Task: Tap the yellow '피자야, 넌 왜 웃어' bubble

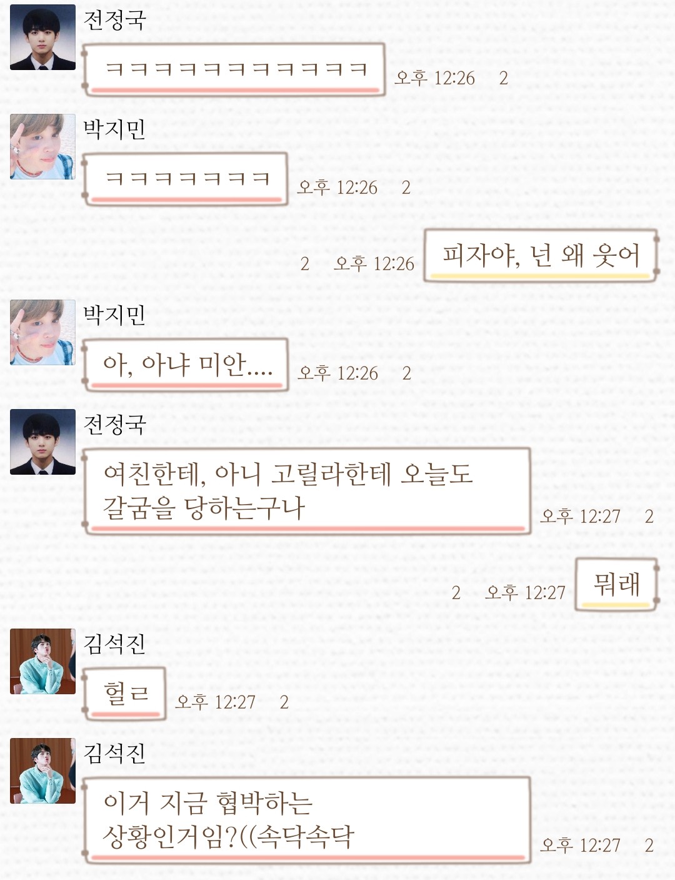Action: pyautogui.click(x=541, y=256)
